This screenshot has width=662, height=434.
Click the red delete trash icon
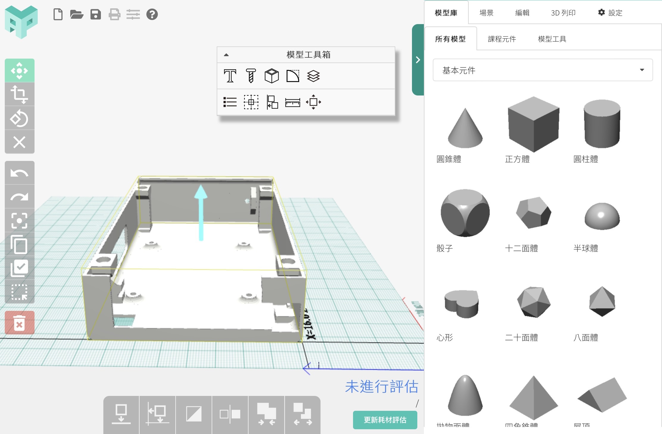coord(19,323)
